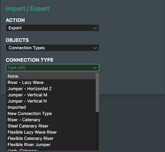Select Flexible Catenary Riser

tap(51, 139)
